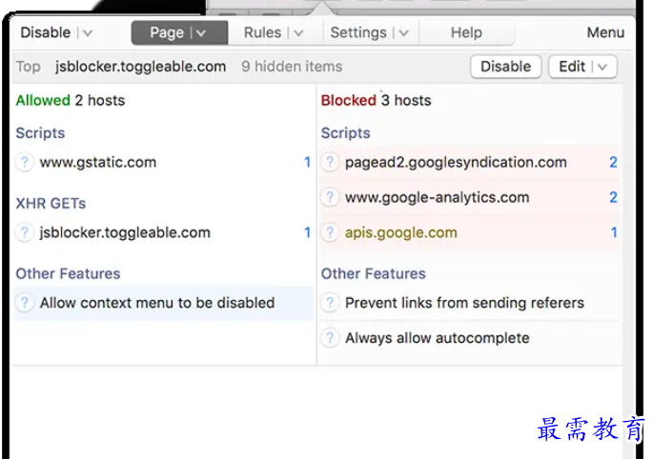The image size is (653, 459).
Task: Select the apis.google.com blocked row
Action: pos(470,232)
